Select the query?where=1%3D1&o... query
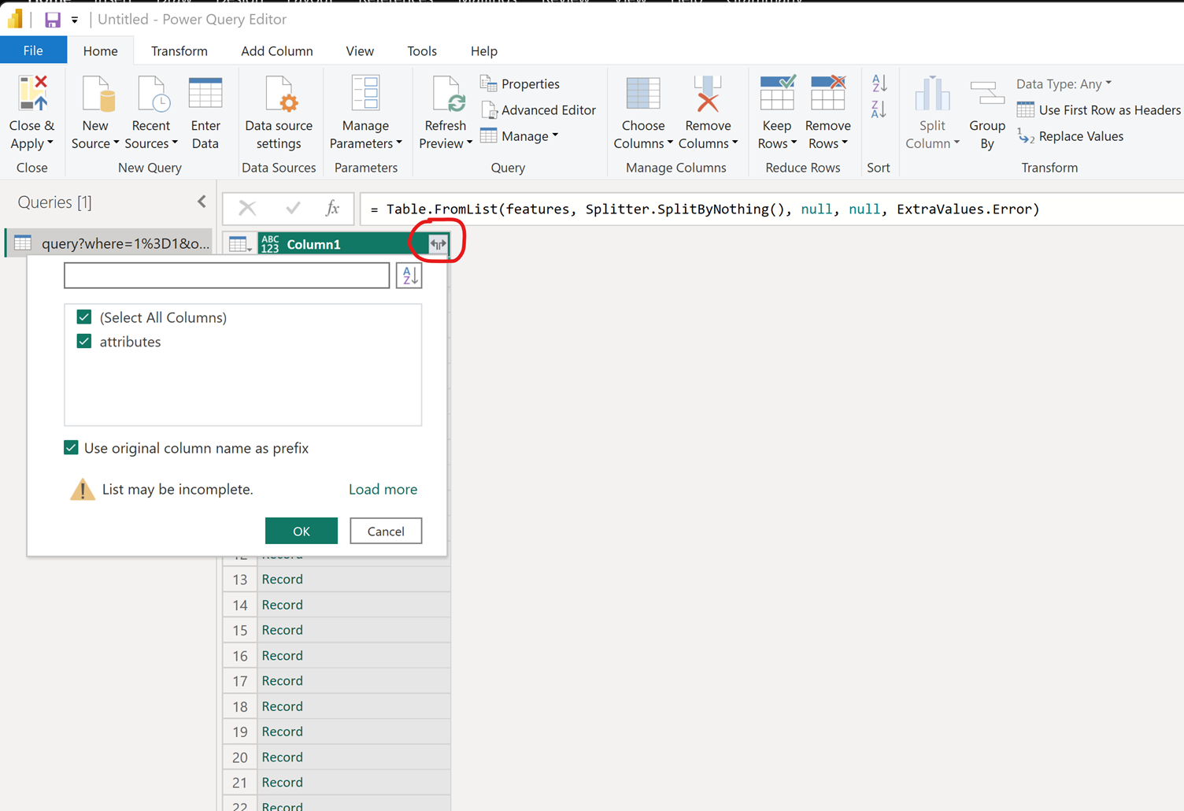This screenshot has height=811, width=1184. 109,243
